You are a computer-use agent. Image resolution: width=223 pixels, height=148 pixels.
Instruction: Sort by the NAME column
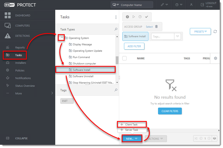(141, 58)
